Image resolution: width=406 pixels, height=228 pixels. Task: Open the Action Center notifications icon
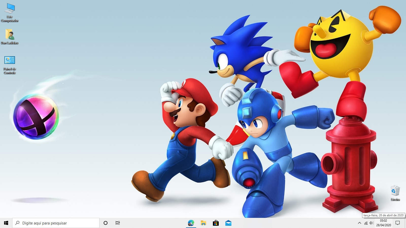[398, 223]
